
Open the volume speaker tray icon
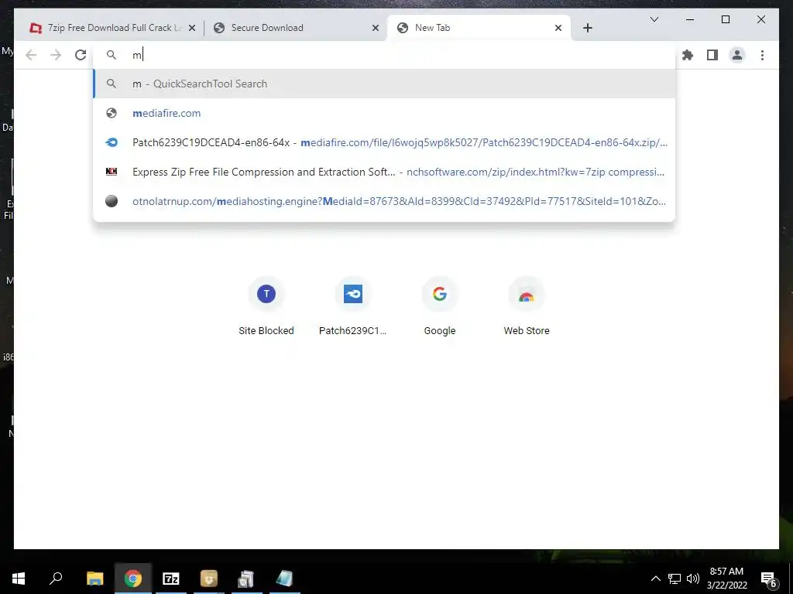tap(692, 579)
